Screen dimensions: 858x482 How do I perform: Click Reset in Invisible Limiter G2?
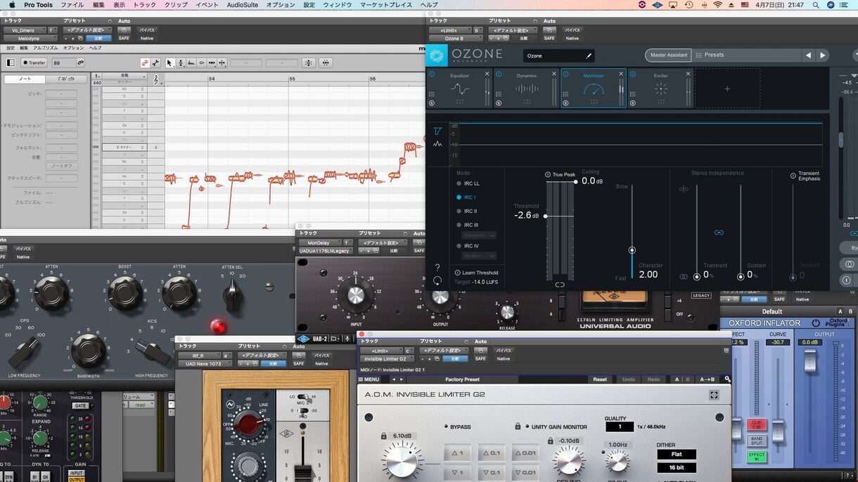tap(600, 379)
